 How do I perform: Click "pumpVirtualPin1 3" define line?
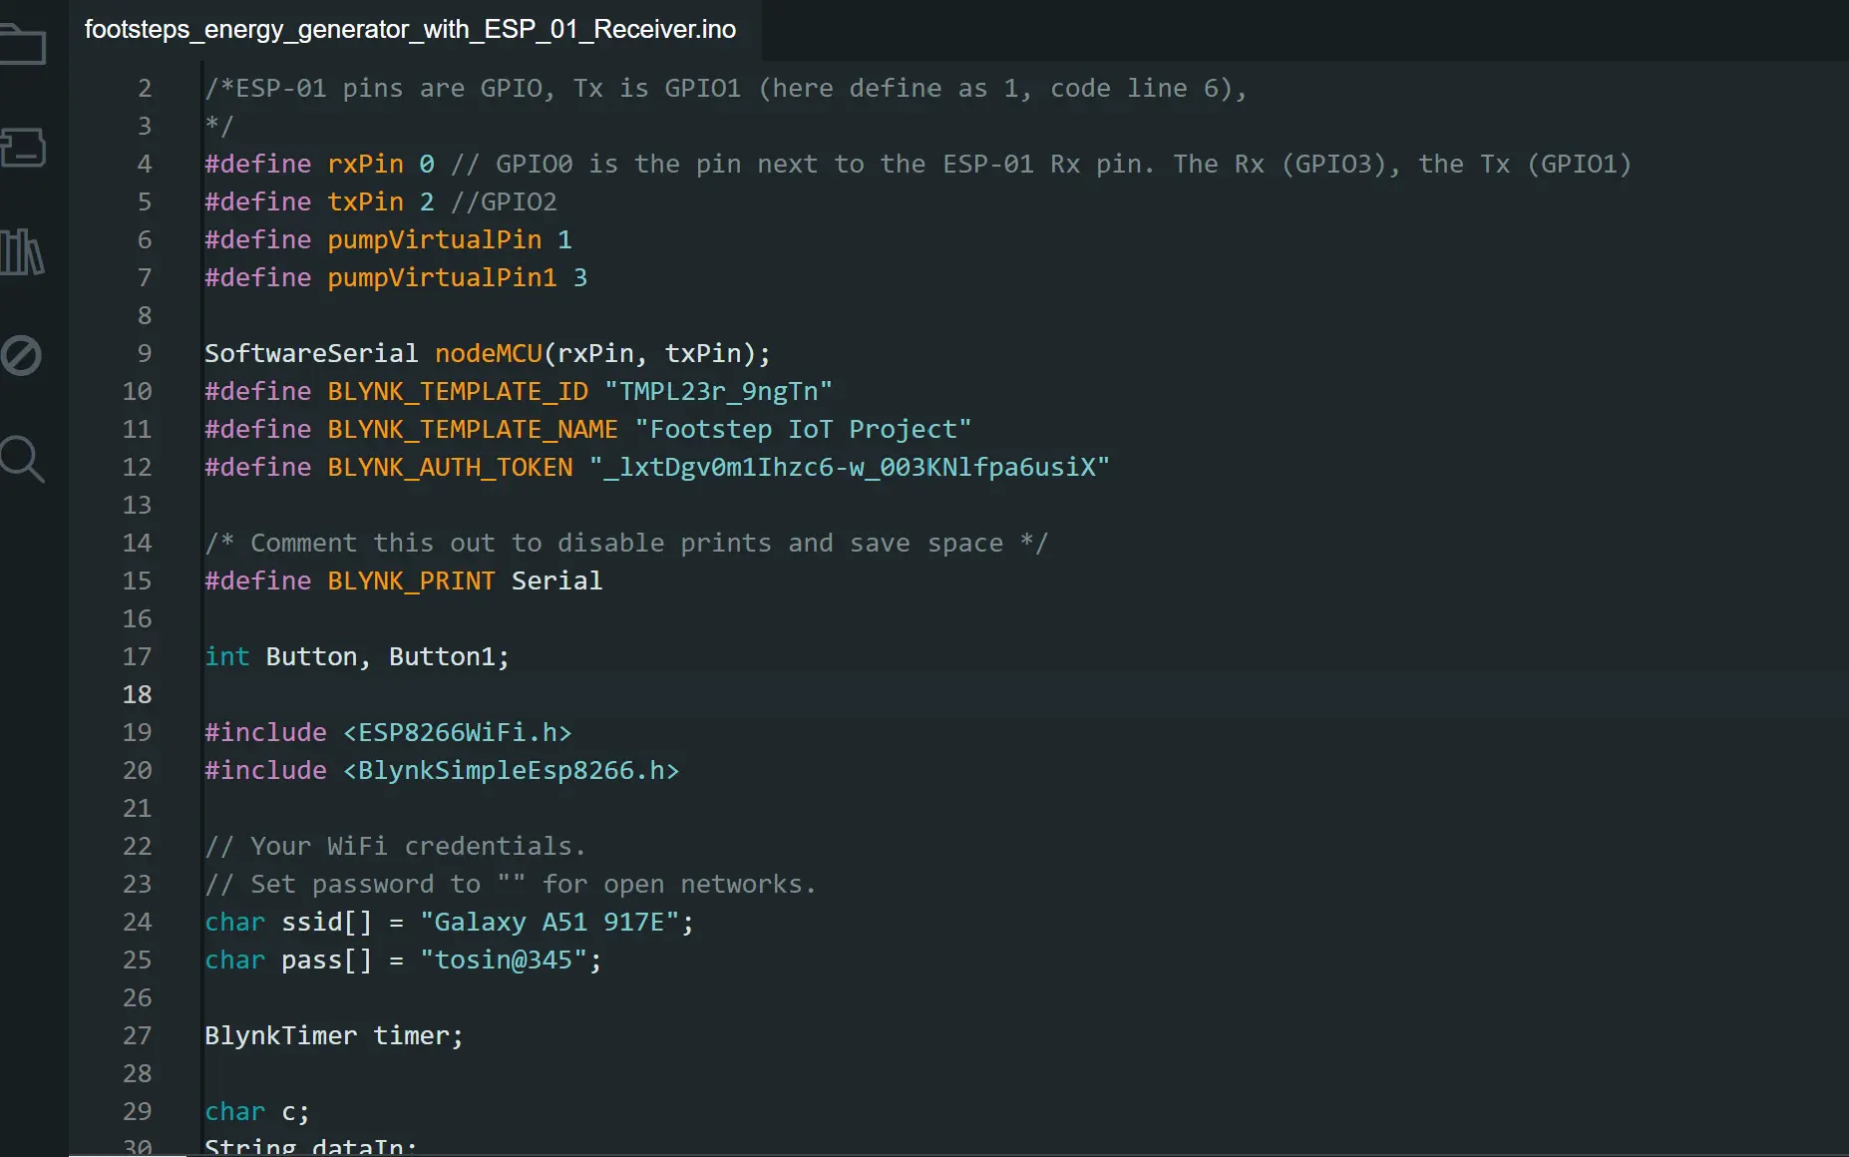[x=396, y=277]
